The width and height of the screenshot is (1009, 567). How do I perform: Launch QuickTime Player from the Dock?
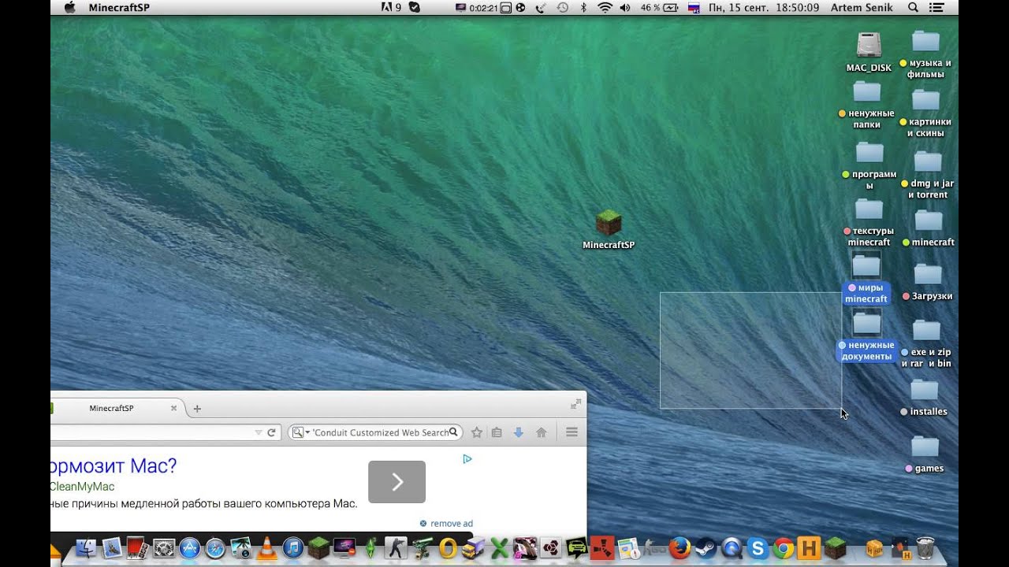[x=732, y=548]
